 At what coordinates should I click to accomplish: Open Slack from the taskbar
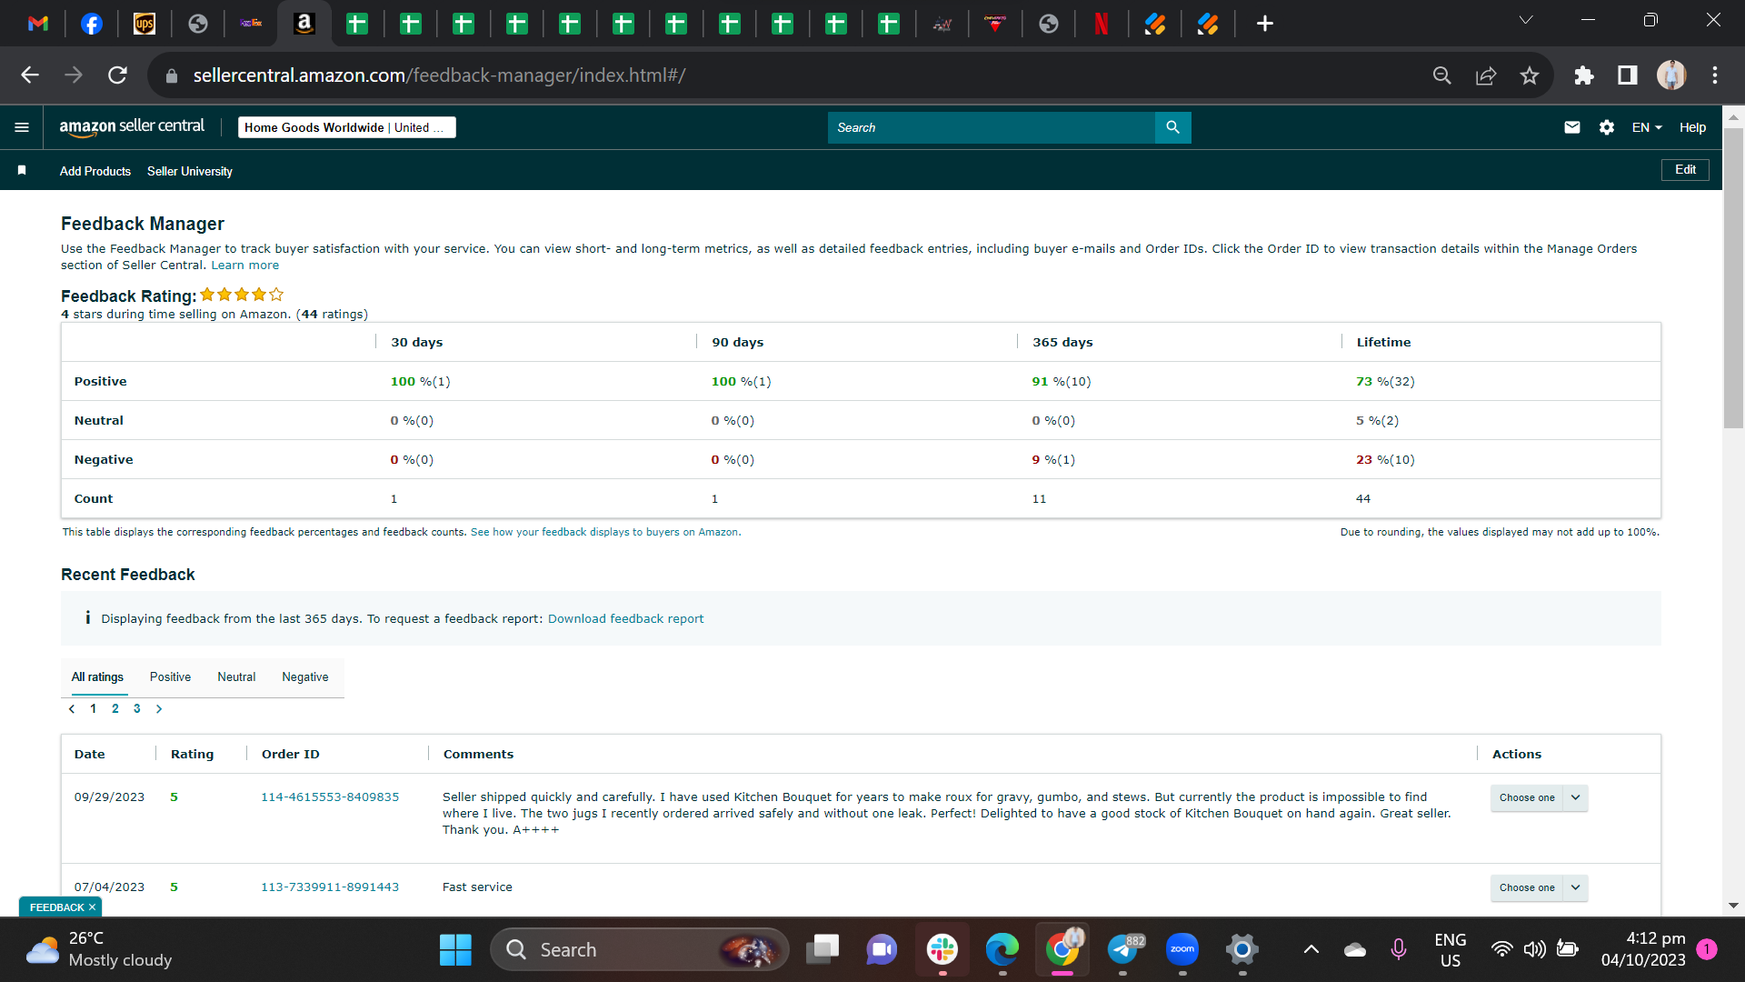942,950
